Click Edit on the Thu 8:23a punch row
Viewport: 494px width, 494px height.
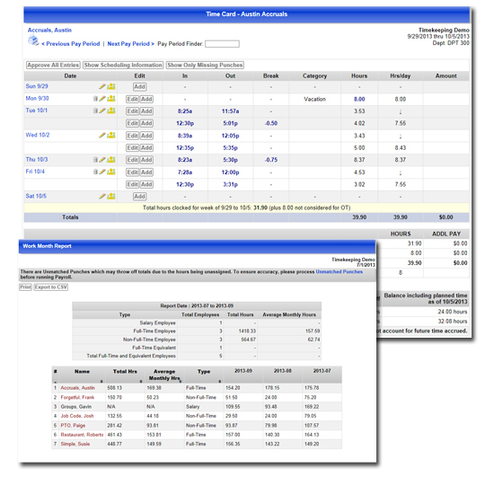click(x=132, y=160)
